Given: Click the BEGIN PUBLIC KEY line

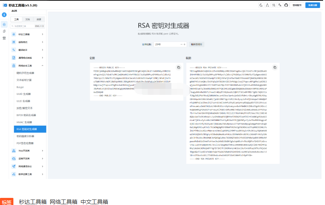Looking at the screenshot, I should tap(109, 68).
